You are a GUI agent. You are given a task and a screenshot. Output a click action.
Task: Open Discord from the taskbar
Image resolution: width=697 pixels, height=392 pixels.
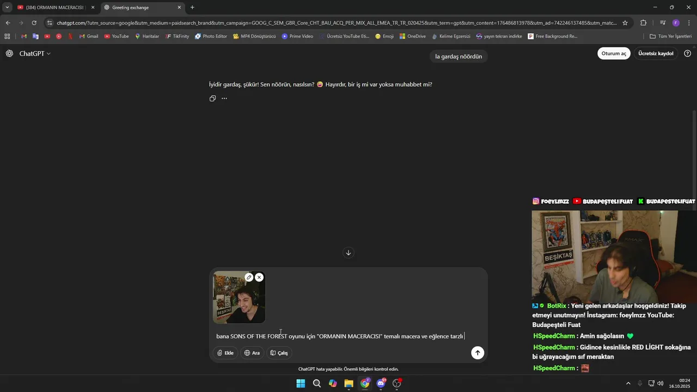click(x=381, y=383)
